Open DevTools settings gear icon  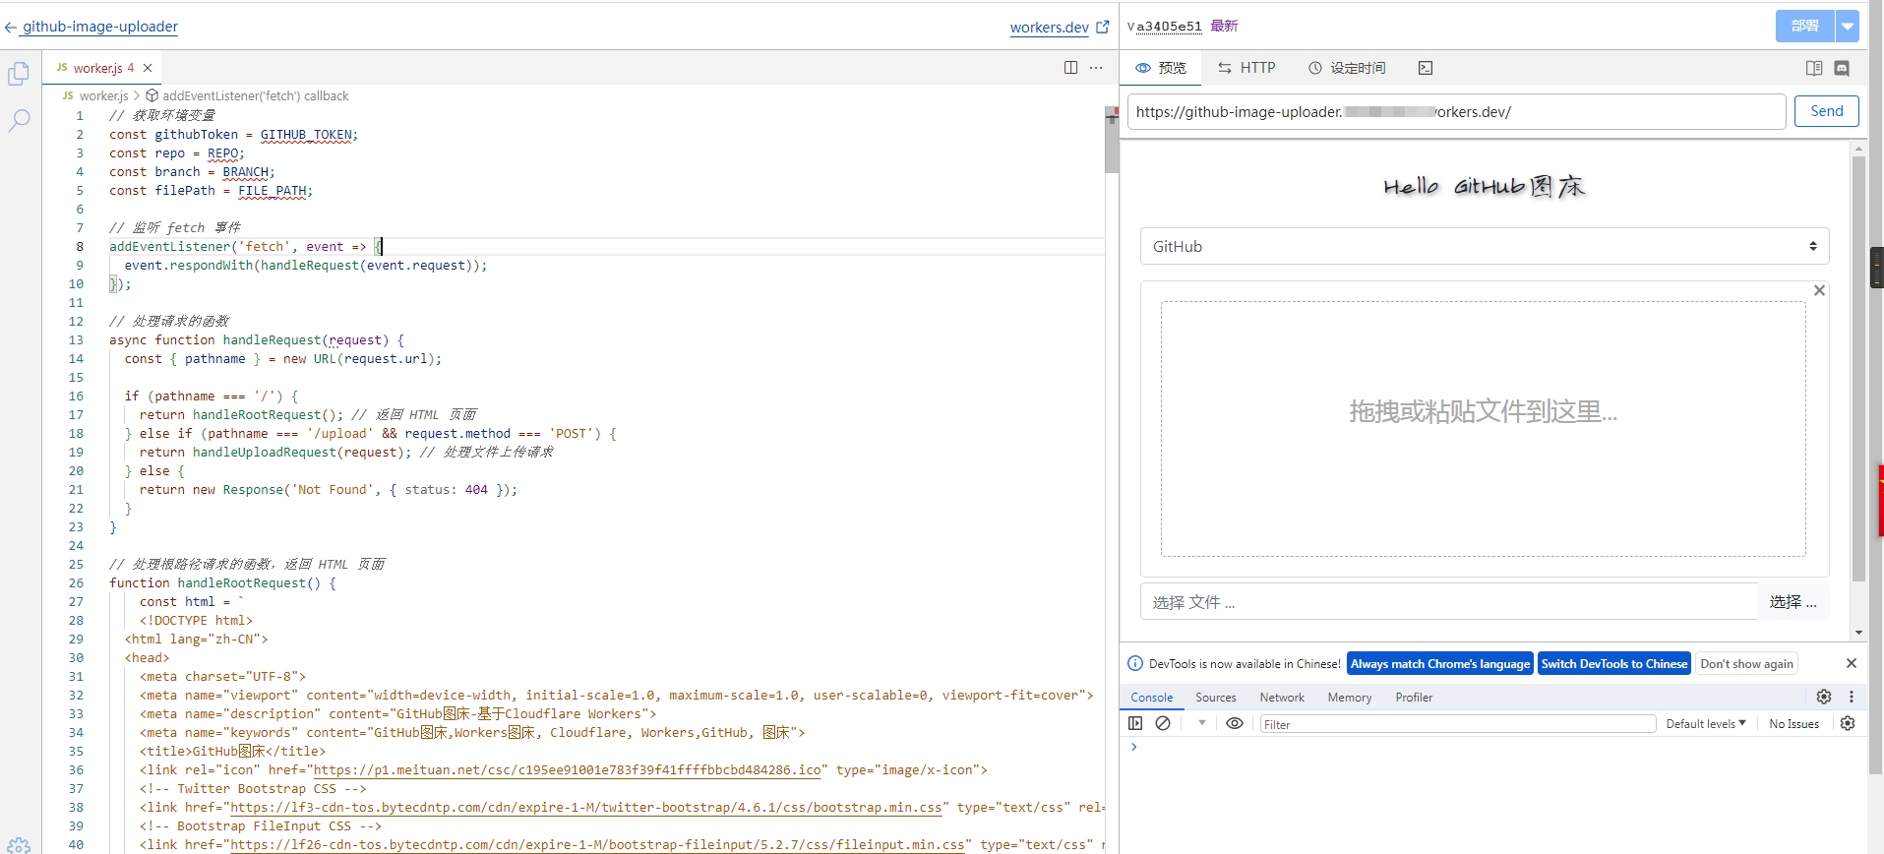pyautogui.click(x=1824, y=697)
